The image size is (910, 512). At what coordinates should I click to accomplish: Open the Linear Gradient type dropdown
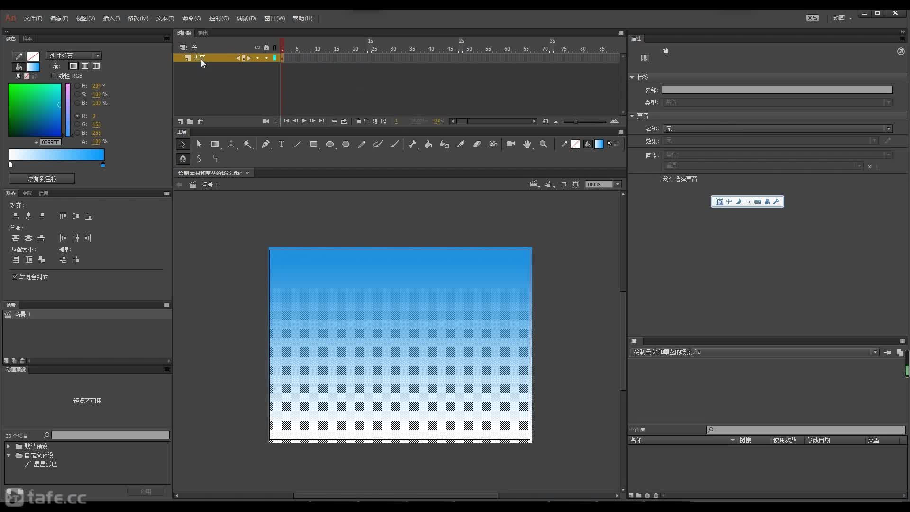(x=74, y=55)
